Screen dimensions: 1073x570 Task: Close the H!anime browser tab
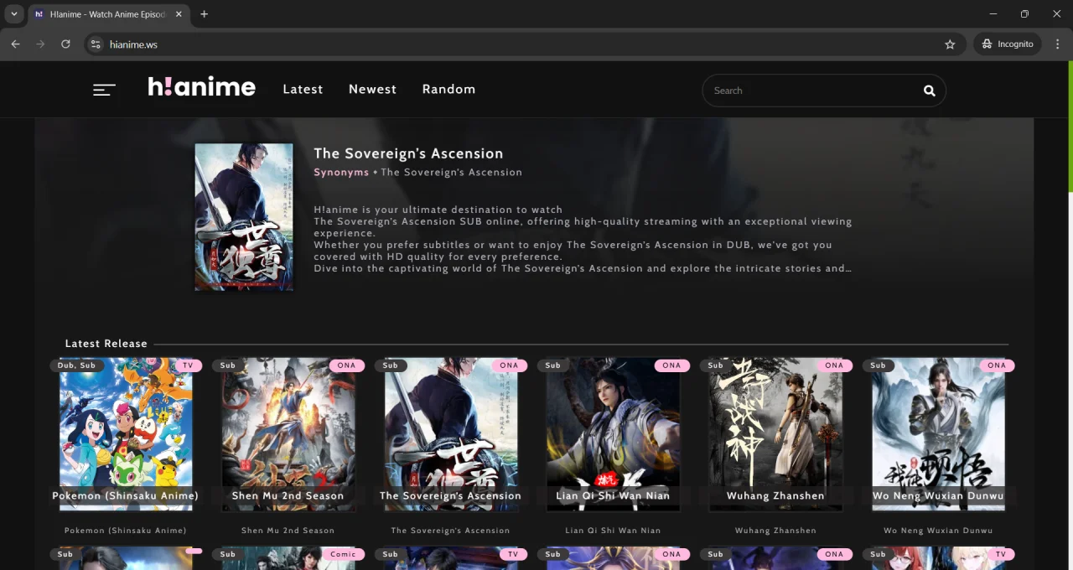coord(179,14)
